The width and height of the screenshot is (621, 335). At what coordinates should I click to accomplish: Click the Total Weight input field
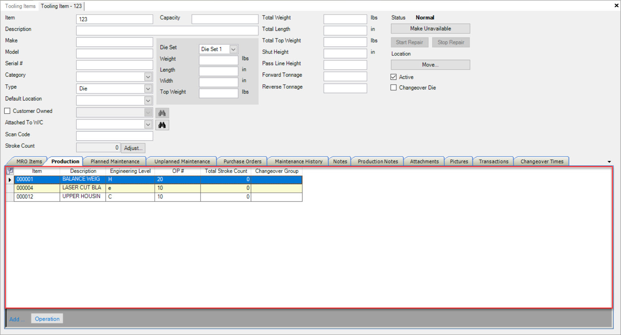[x=345, y=19]
